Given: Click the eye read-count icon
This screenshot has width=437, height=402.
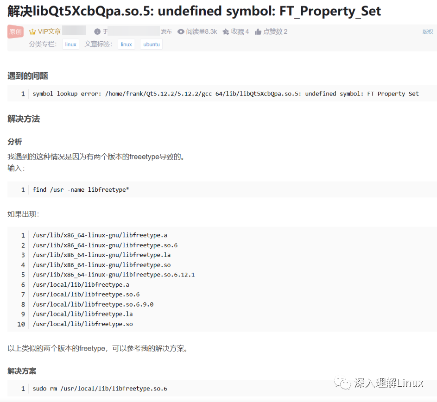Looking at the screenshot, I should [181, 32].
